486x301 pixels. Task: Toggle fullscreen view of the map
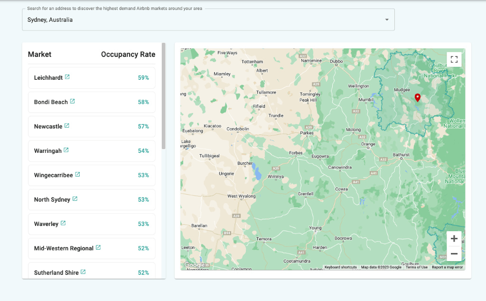pos(454,59)
